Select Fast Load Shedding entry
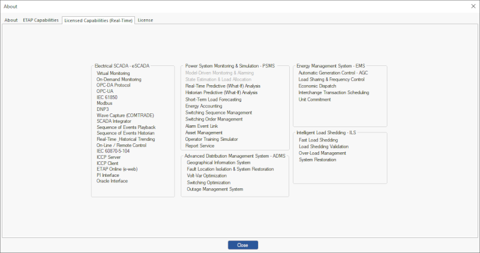480x253 pixels. [x=319, y=140]
